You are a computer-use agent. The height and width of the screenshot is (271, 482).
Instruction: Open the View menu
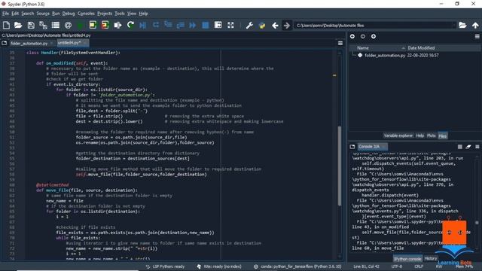tap(132, 14)
